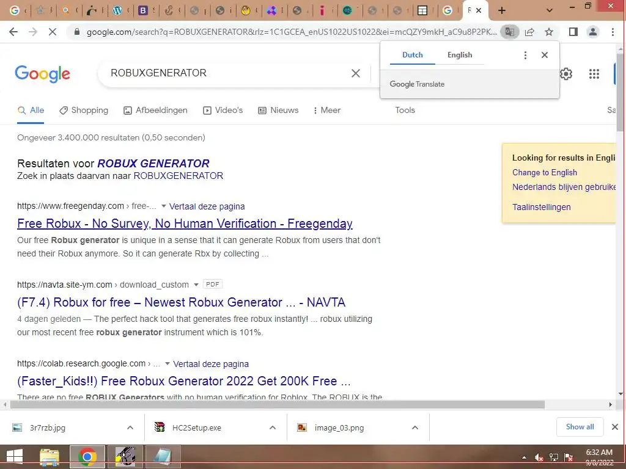Open the Google apps grid
626x469 pixels.
tap(594, 74)
